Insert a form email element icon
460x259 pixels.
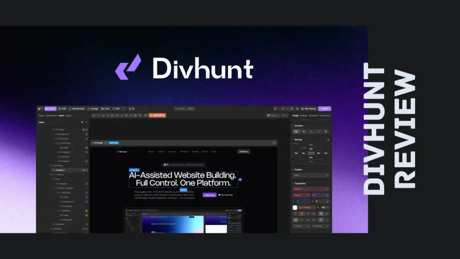[x=126, y=116]
